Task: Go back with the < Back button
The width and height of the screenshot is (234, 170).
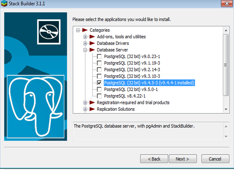Action: pyautogui.click(x=154, y=159)
